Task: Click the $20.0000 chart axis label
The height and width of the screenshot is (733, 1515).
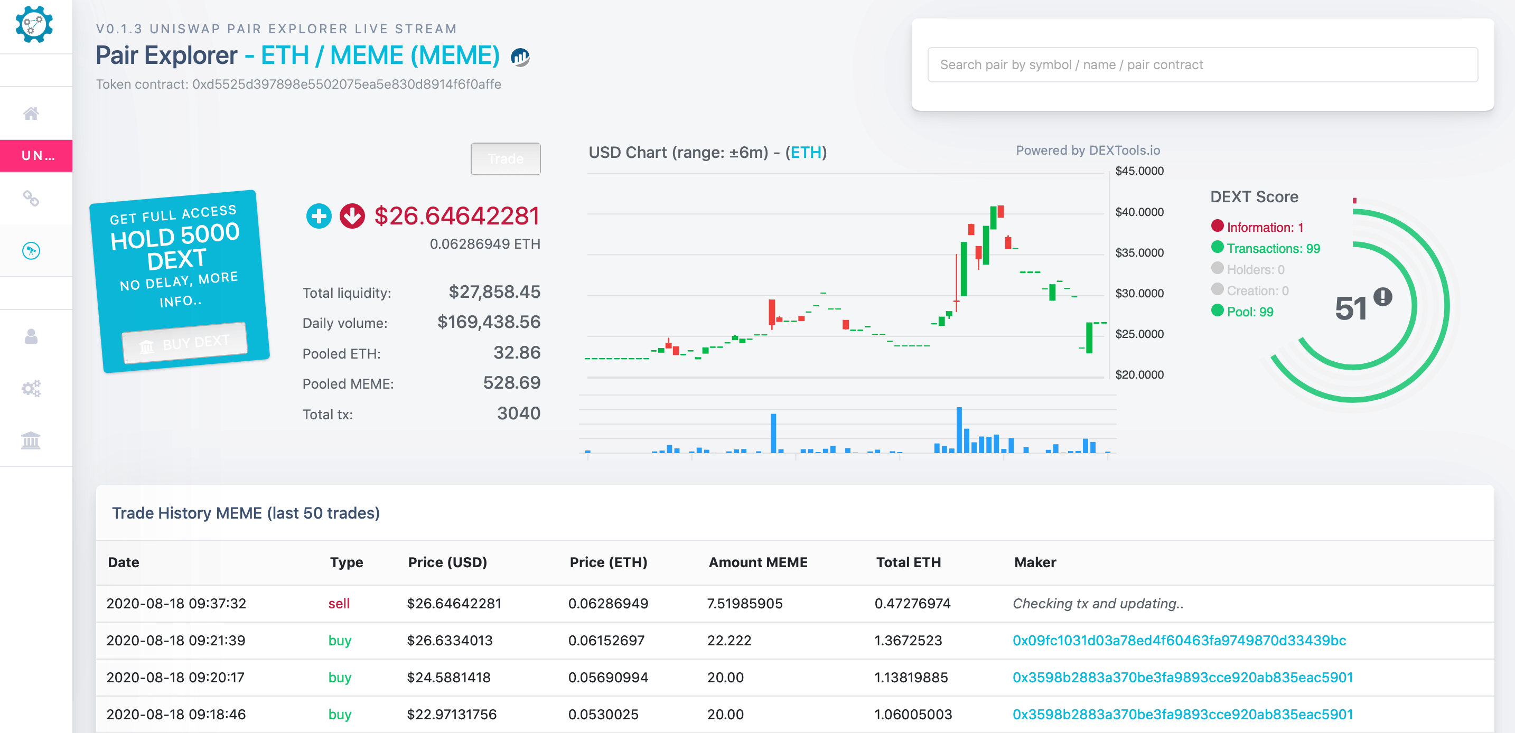Action: 1139,374
